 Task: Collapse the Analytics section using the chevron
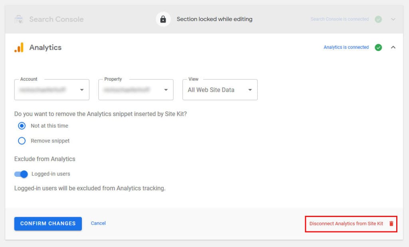393,47
